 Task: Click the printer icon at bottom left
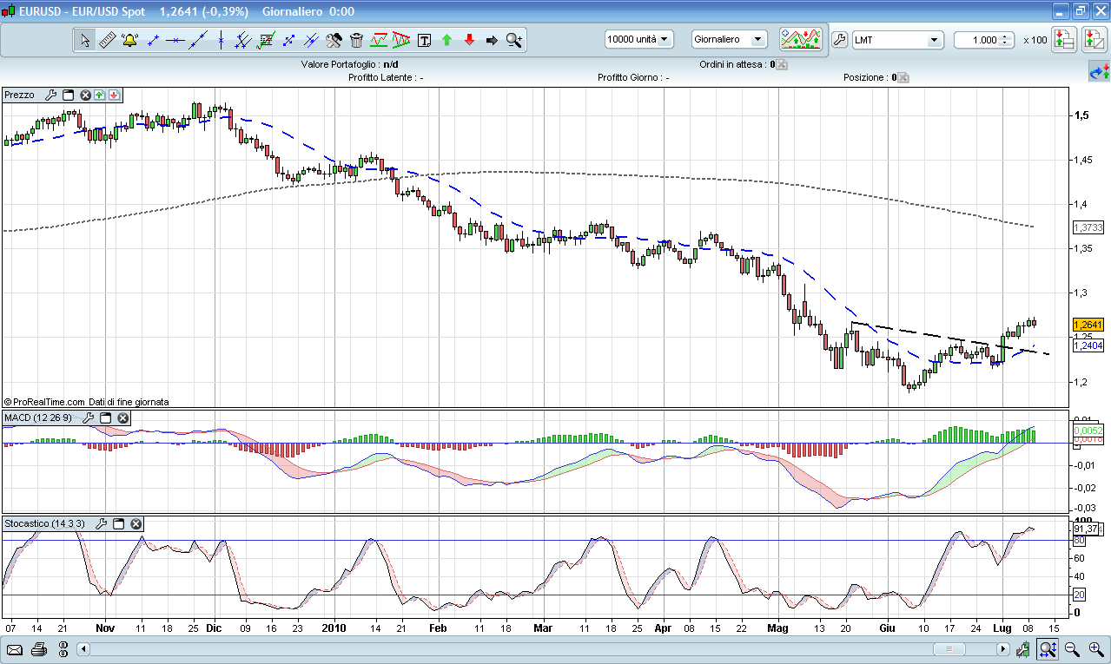[x=39, y=649]
